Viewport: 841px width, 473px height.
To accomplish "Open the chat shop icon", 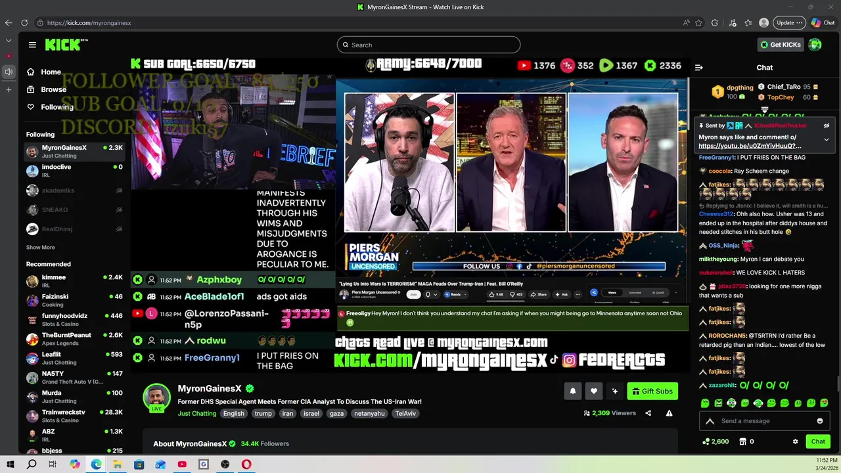I will [x=744, y=441].
